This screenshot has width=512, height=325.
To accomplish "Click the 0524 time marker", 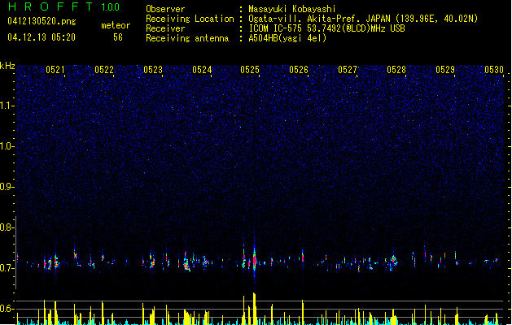I will 202,70.
